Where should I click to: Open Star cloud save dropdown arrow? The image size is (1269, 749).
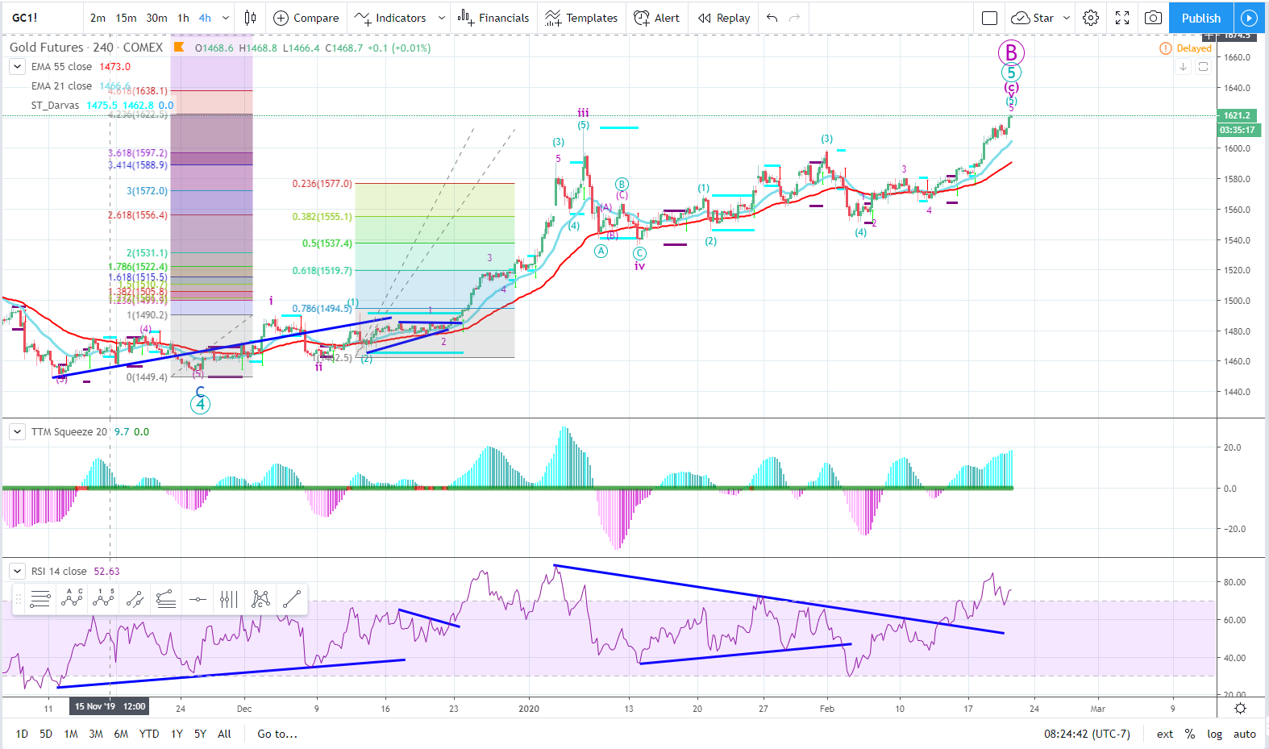click(x=1067, y=18)
